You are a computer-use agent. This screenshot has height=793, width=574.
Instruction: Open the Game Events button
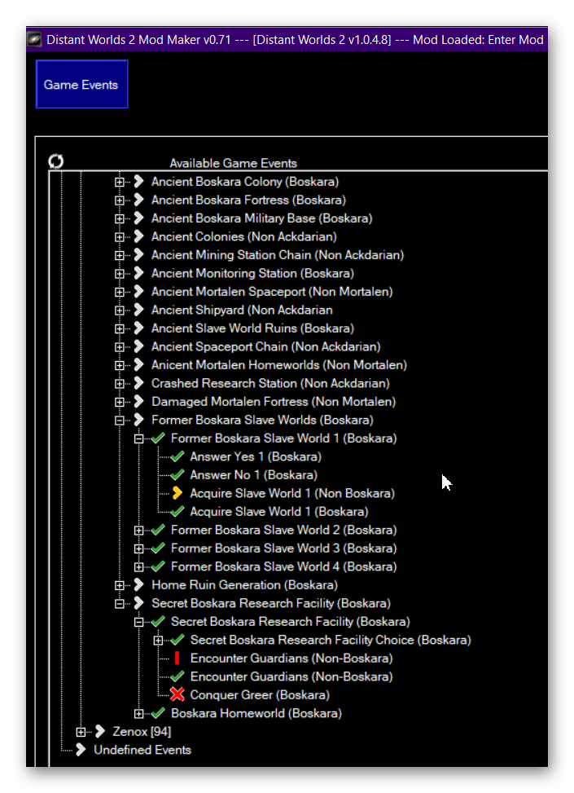(81, 84)
